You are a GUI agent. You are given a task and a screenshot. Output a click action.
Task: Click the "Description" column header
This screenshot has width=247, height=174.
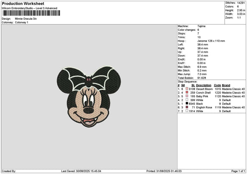[204, 85]
